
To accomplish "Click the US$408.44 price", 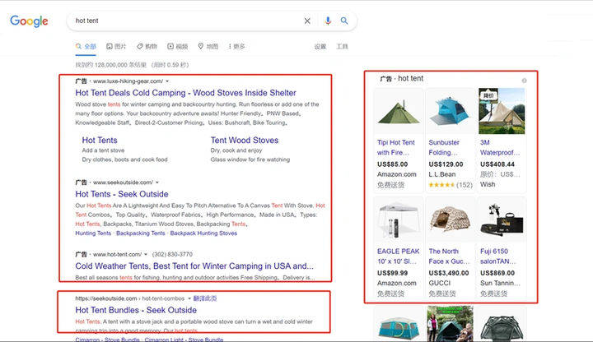I will coord(497,164).
